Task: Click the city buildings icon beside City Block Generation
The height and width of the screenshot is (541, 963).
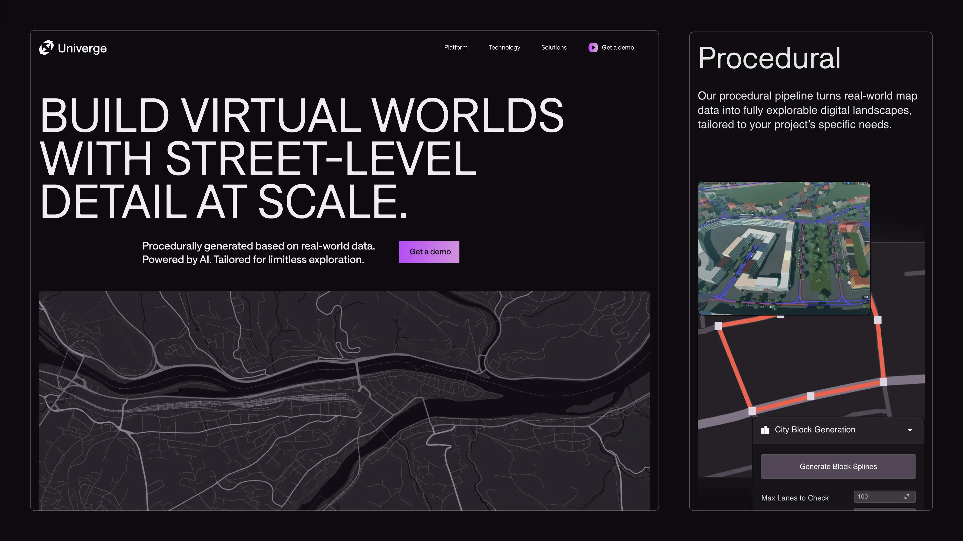Action: tap(765, 430)
